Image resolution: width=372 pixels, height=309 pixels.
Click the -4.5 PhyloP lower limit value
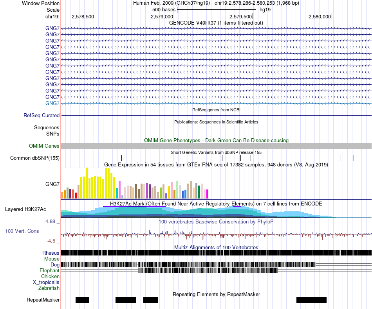pos(51,241)
